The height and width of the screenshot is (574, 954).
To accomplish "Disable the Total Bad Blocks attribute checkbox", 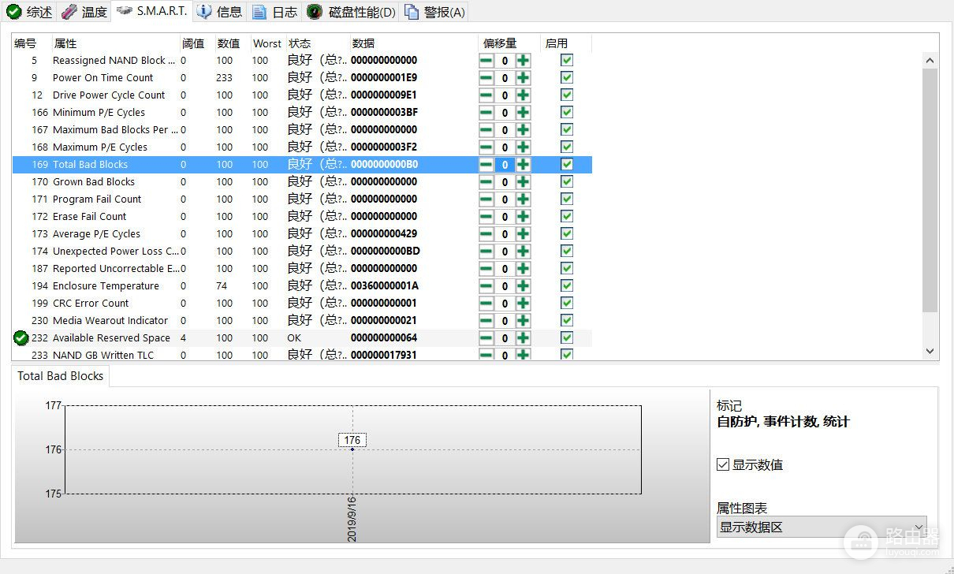I will pyautogui.click(x=567, y=165).
